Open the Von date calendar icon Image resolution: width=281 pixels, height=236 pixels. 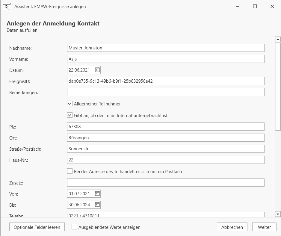[x=97, y=193]
